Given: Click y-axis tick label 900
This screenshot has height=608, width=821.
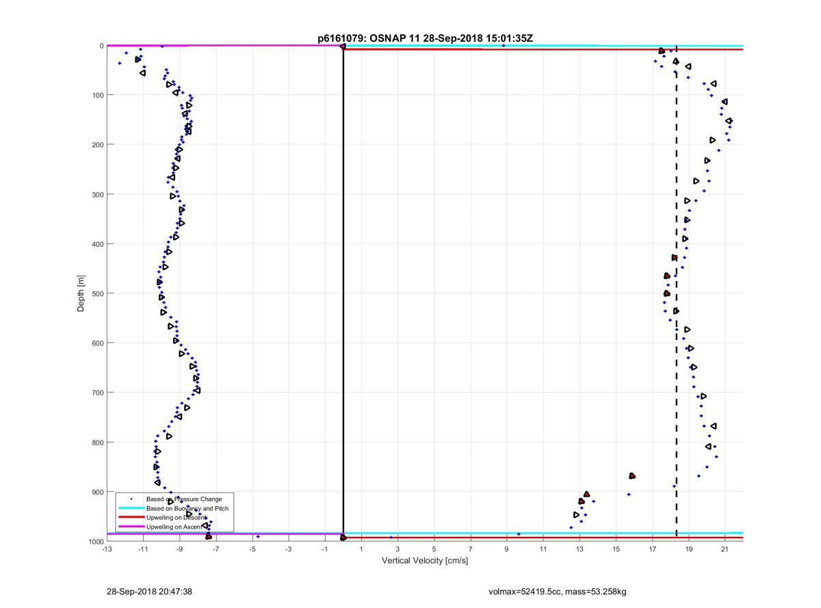Looking at the screenshot, I should (x=96, y=492).
